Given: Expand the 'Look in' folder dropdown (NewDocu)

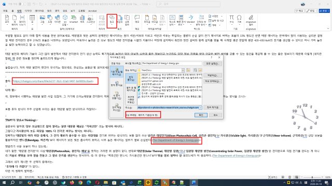Looking at the screenshot, I should tap(183, 70).
